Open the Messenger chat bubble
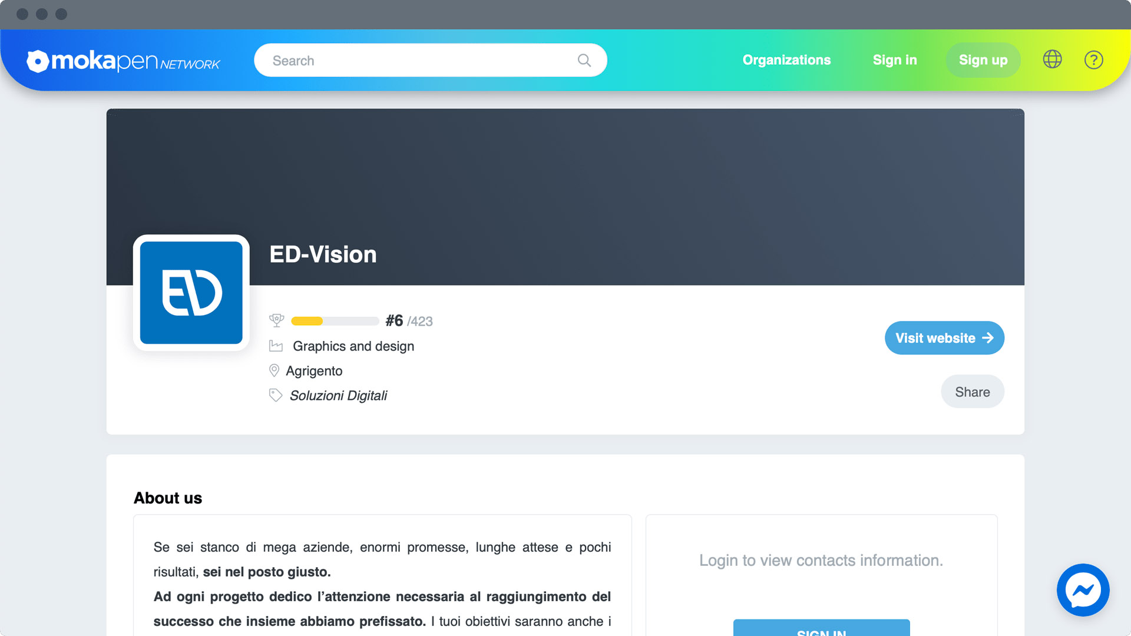Image resolution: width=1131 pixels, height=636 pixels. (x=1083, y=589)
